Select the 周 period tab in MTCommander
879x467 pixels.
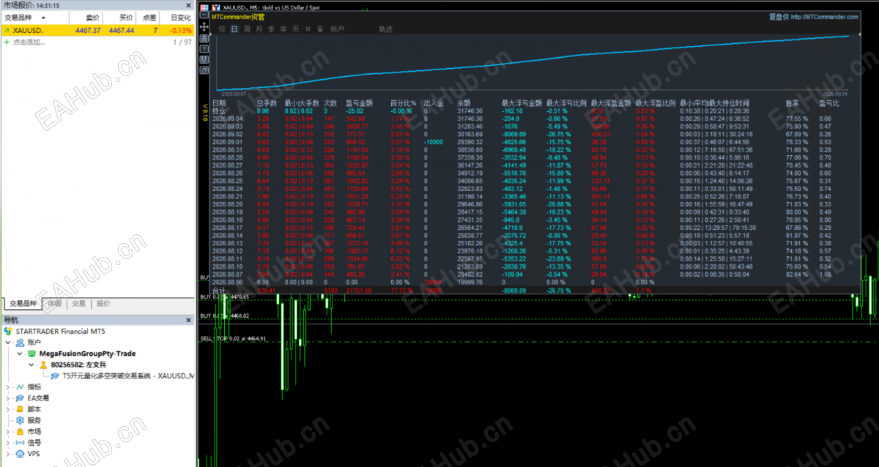[247, 29]
